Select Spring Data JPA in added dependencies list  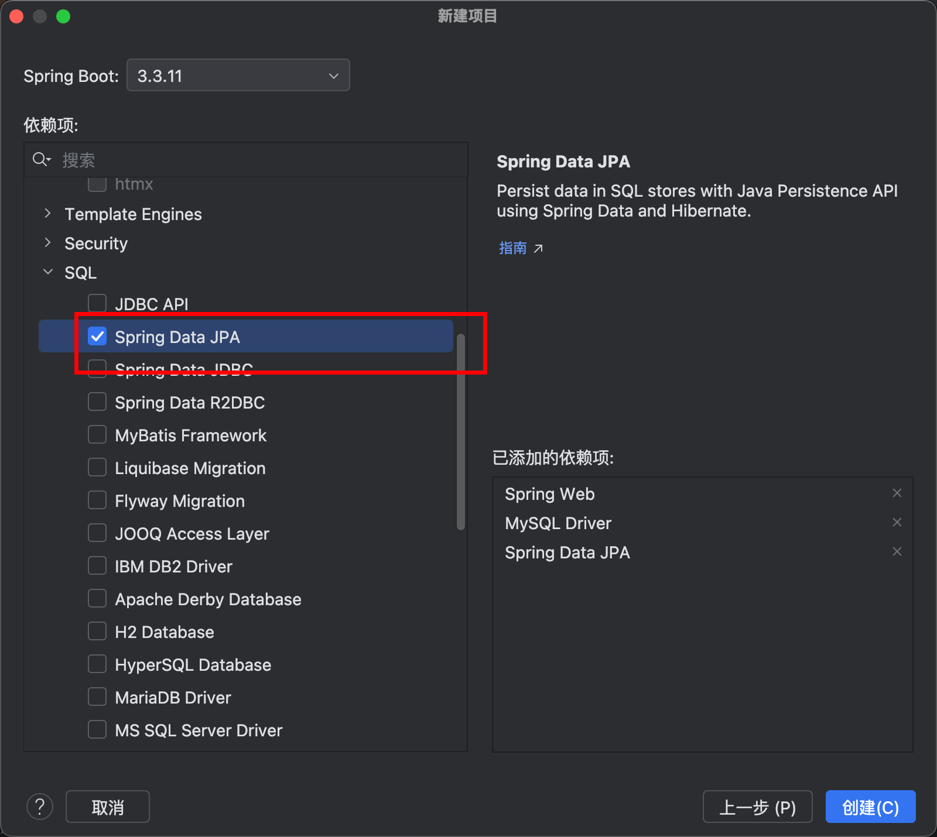click(x=567, y=553)
